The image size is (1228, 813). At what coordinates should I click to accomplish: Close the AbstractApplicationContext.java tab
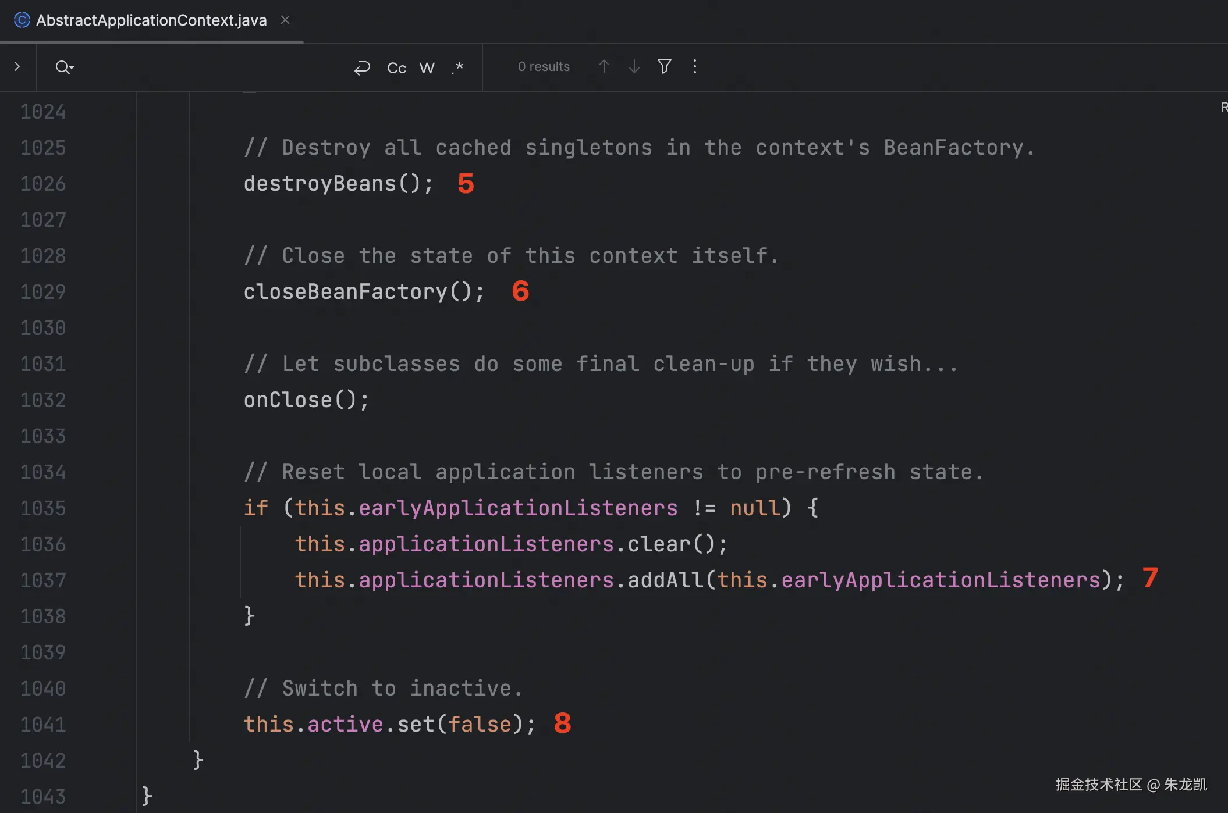tap(285, 20)
